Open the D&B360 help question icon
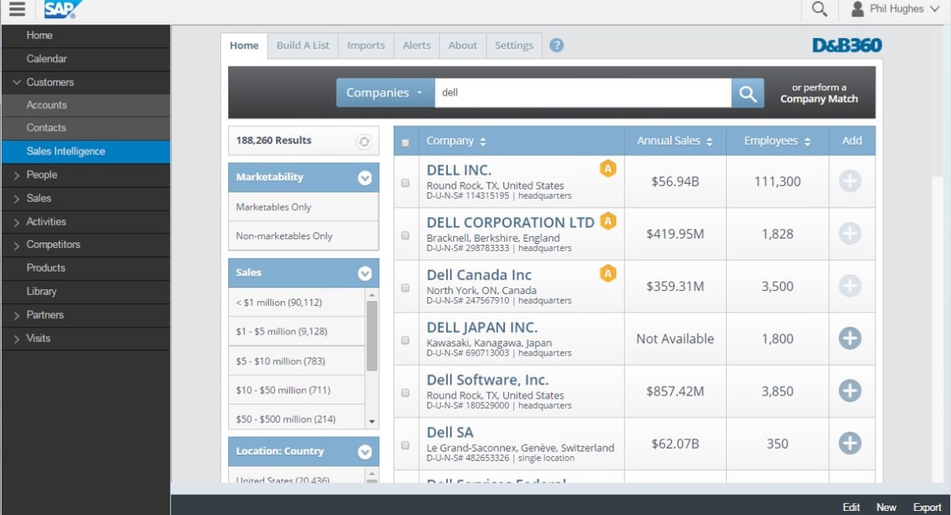This screenshot has height=515, width=951. coord(556,45)
